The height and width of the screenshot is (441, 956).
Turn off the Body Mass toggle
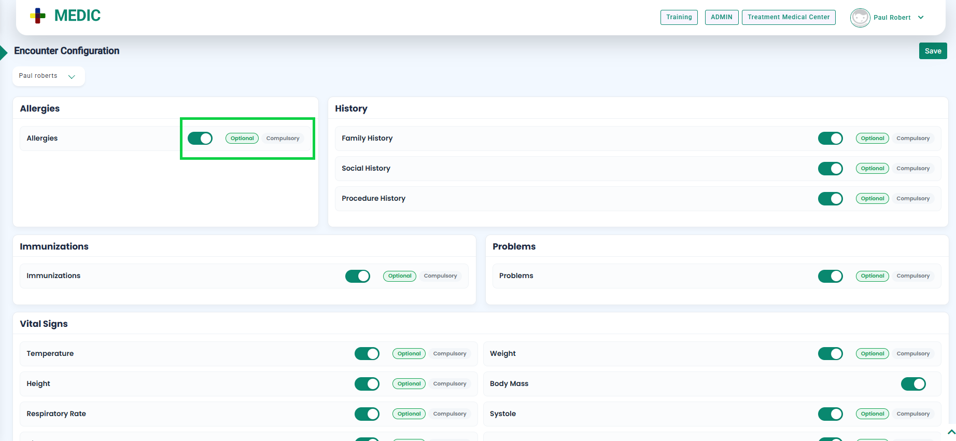913,384
